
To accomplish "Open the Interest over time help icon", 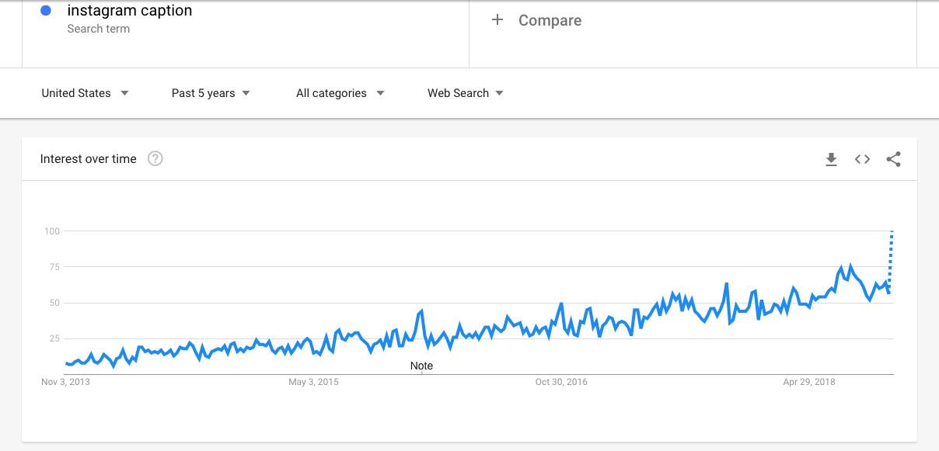I will tap(155, 159).
